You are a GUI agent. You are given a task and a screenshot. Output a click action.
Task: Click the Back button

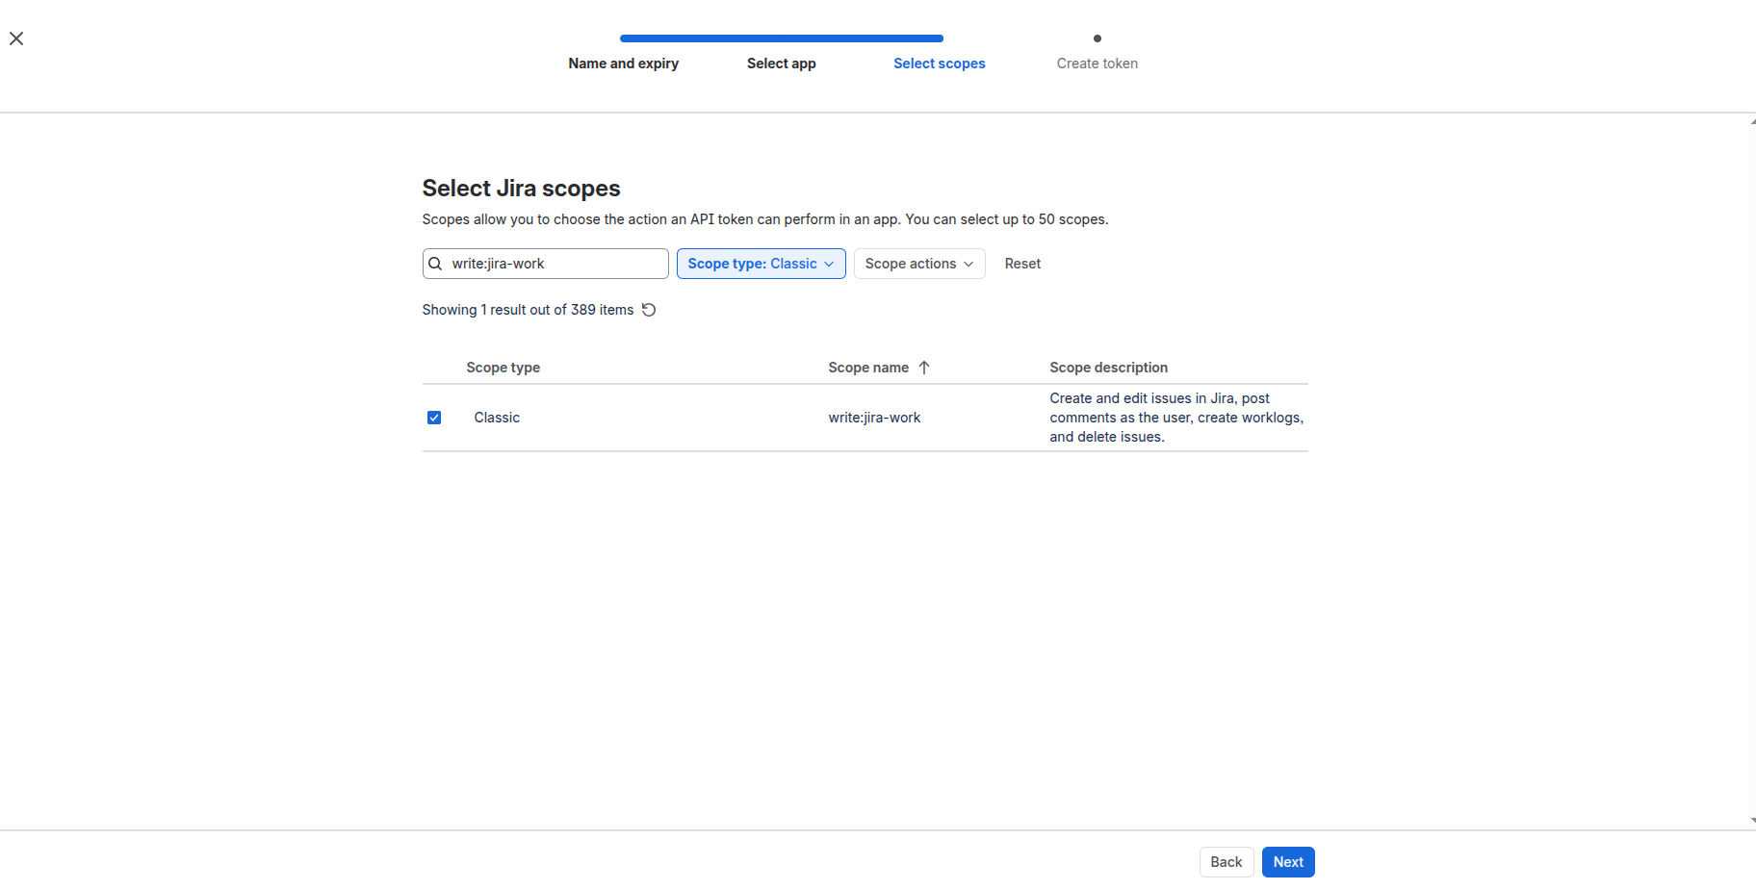click(1227, 862)
